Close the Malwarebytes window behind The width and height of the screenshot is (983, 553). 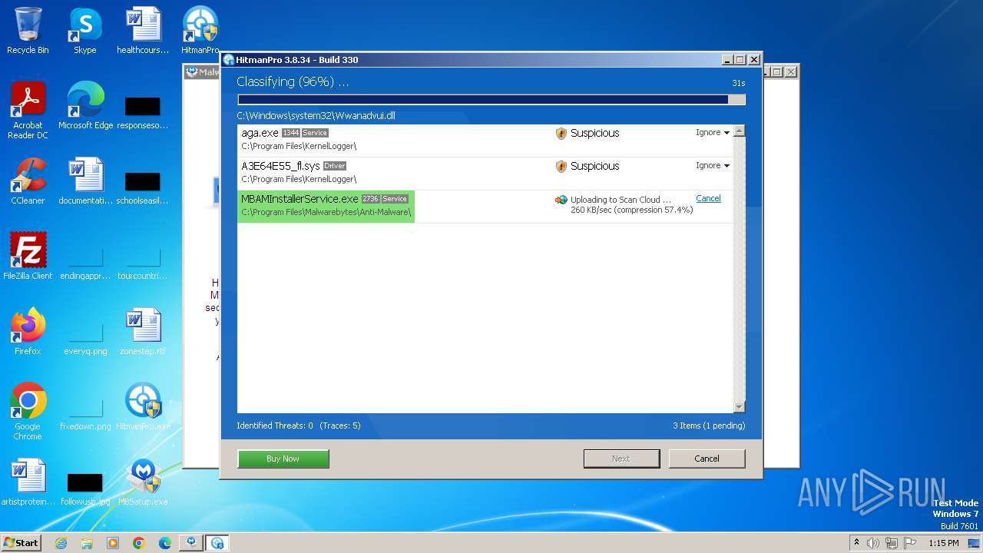click(791, 72)
